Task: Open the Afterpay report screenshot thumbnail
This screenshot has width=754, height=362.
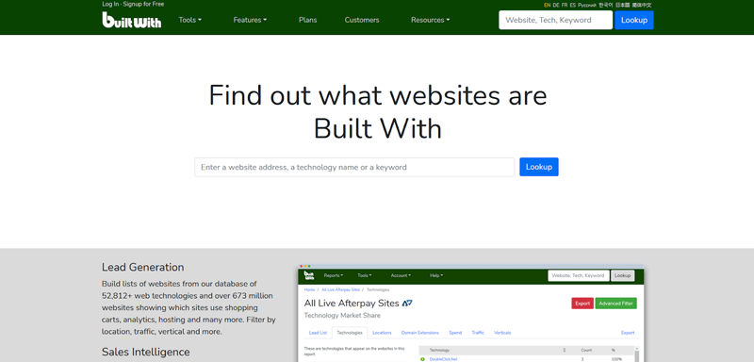Action: (x=470, y=313)
